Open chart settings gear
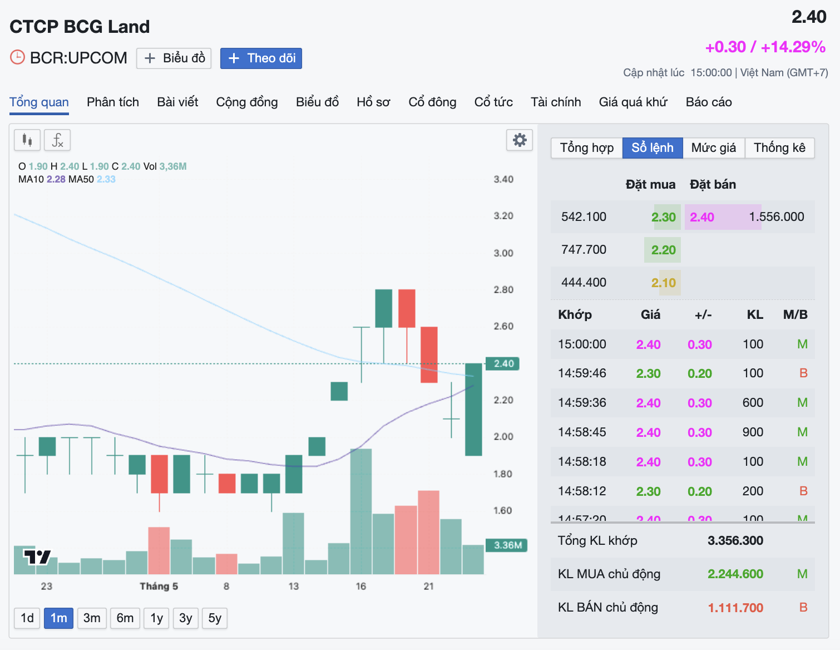 520,140
